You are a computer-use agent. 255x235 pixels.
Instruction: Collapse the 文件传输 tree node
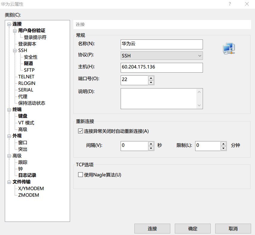pyautogui.click(x=9, y=182)
